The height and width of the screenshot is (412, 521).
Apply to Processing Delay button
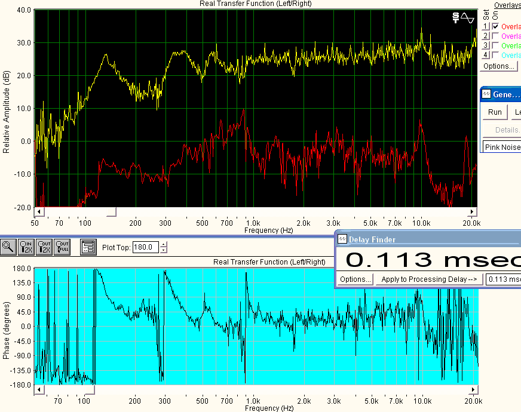pyautogui.click(x=429, y=279)
